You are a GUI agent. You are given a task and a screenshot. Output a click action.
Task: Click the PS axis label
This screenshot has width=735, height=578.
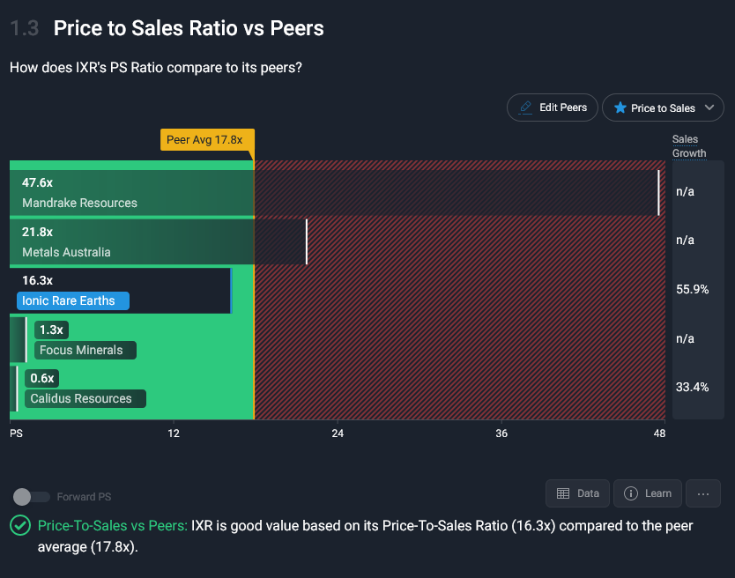(x=16, y=433)
